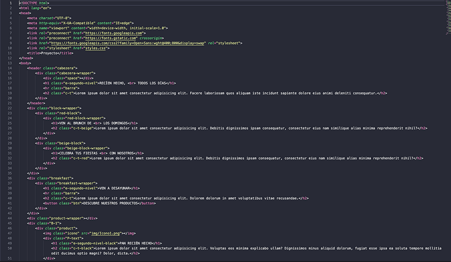Click the "product-wrapper" class name
Image resolution: width=451 pixels, height=262 pixels.
pyautogui.click(x=66, y=219)
